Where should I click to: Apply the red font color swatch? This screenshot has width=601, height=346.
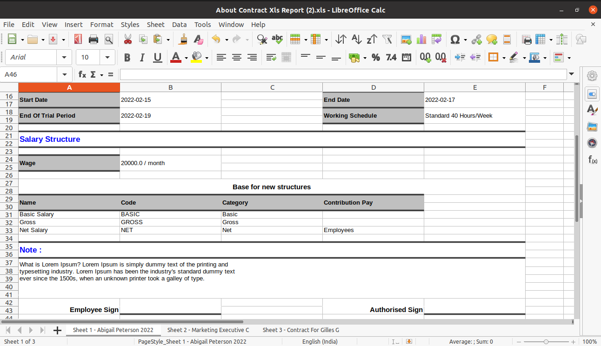175,58
